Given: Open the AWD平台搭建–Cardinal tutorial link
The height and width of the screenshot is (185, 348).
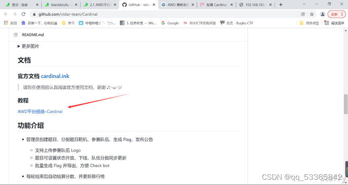Looking at the screenshot, I should 40,111.
